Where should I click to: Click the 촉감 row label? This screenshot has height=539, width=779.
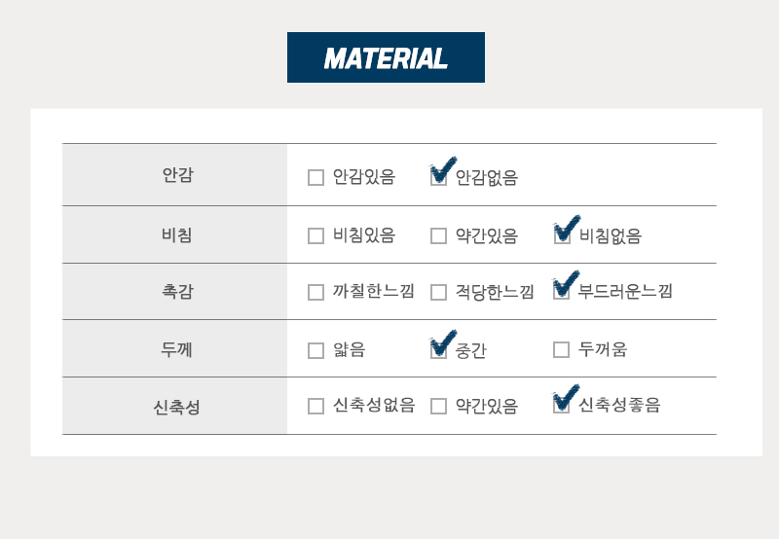click(x=177, y=291)
